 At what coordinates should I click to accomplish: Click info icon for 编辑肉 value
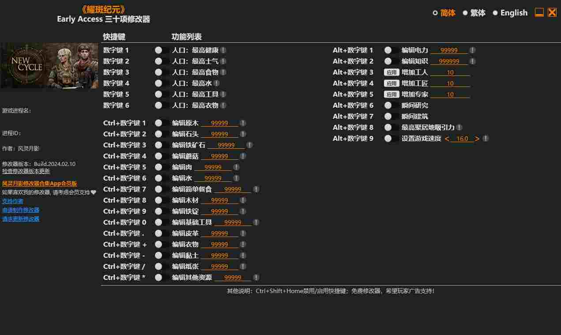tap(236, 167)
